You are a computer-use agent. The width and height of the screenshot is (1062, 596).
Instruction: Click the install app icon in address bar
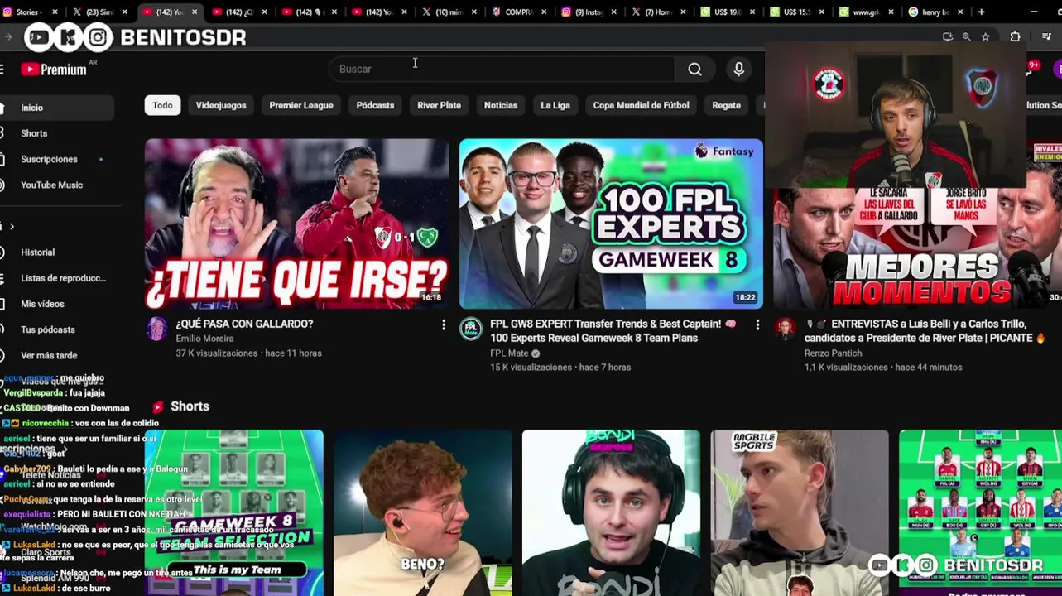(x=948, y=37)
